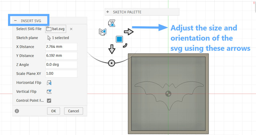Click the '1 selected' text
The height and width of the screenshot is (135, 256).
(x=60, y=38)
